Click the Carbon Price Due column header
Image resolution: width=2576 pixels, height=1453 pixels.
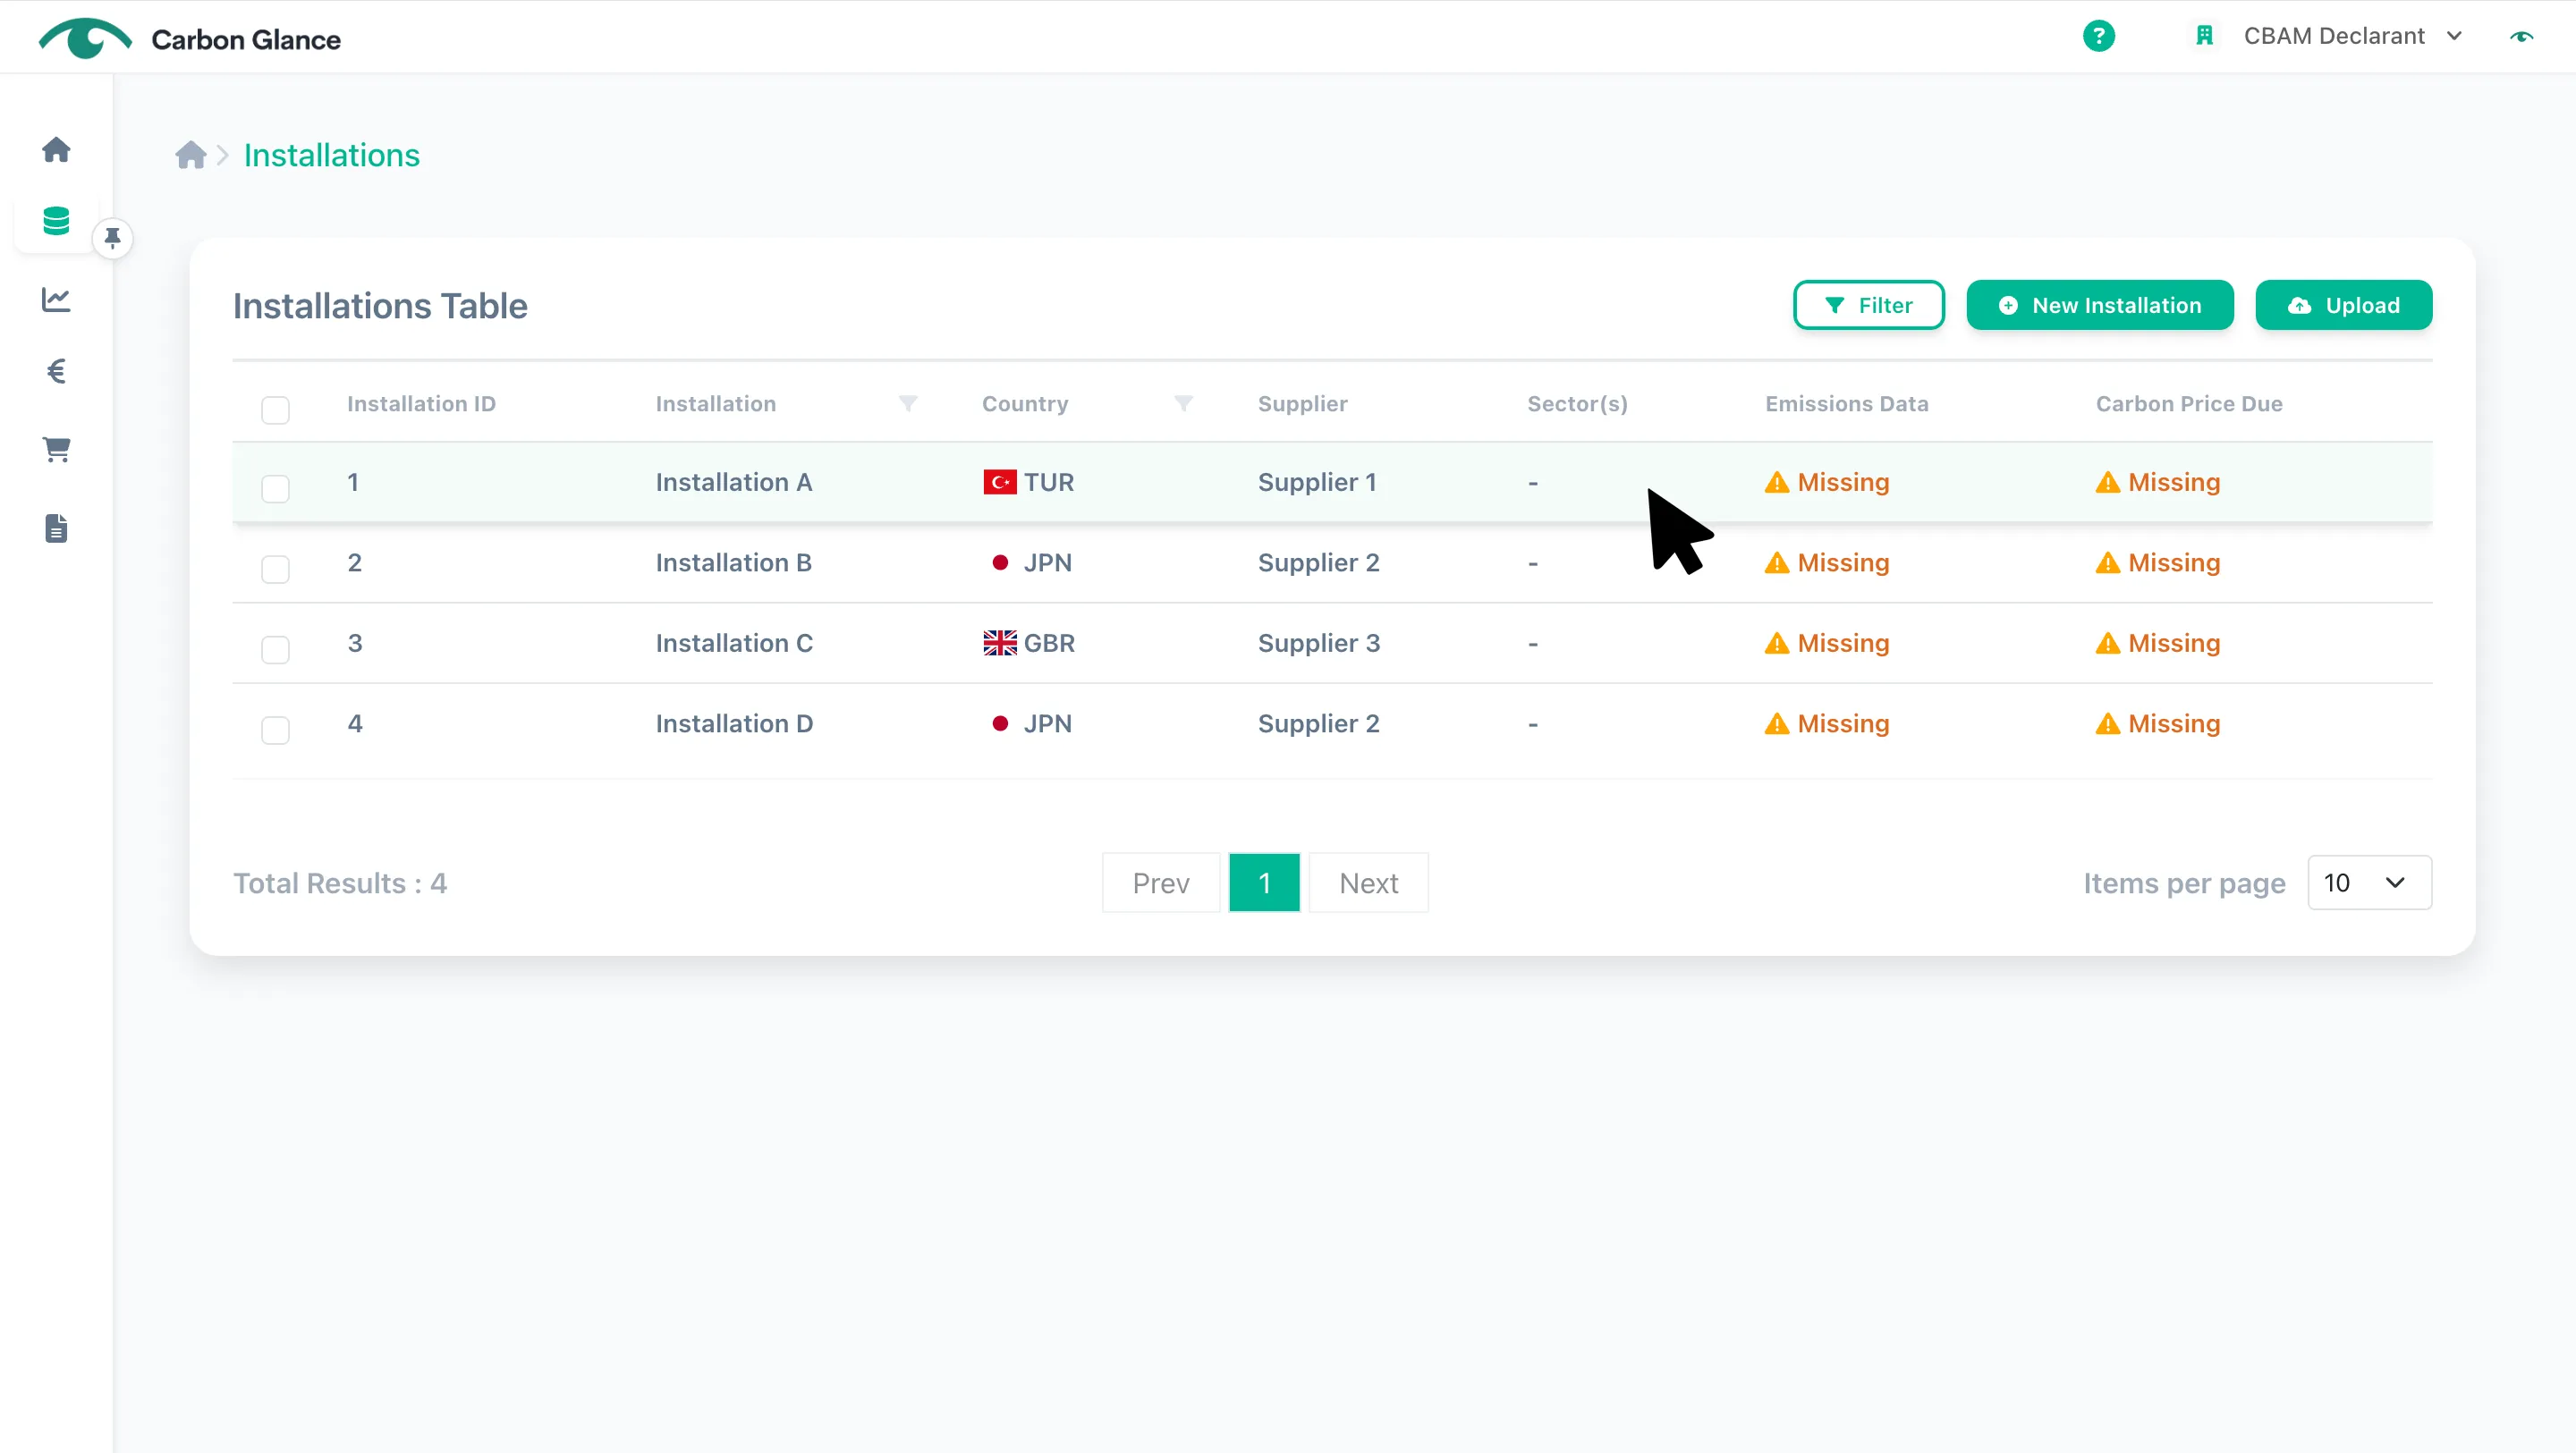(2189, 404)
